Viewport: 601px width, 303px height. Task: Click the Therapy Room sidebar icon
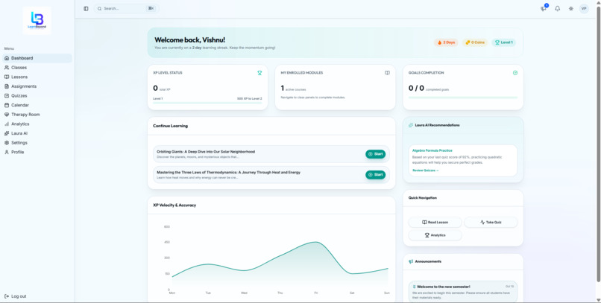click(x=7, y=115)
